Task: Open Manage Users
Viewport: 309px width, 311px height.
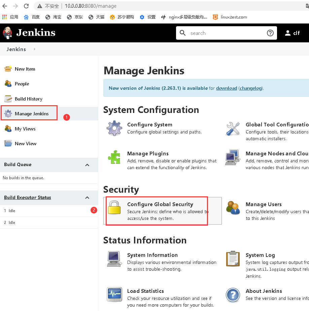Action: click(x=264, y=204)
